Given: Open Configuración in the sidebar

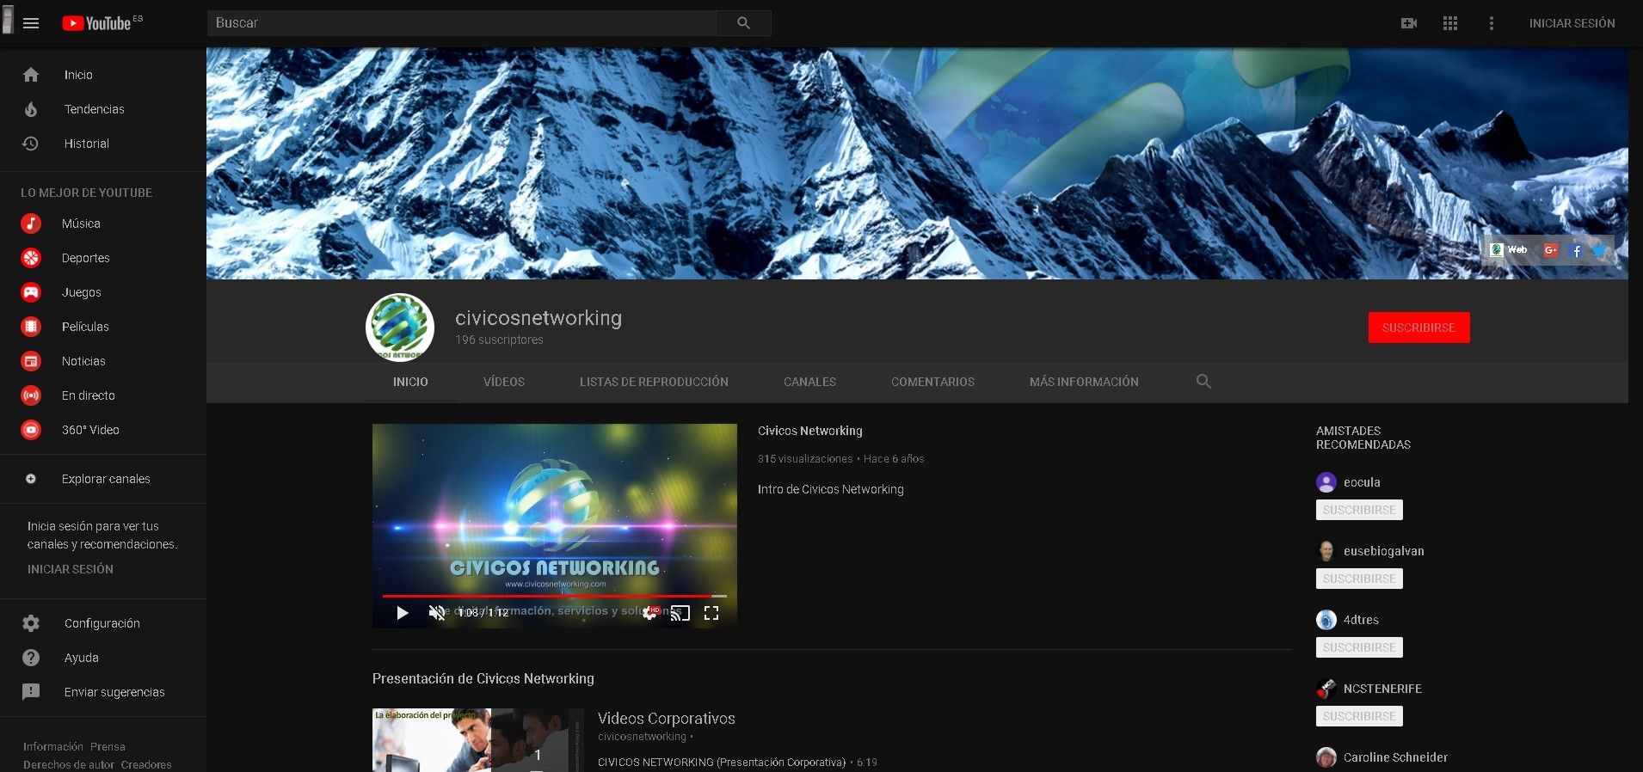Looking at the screenshot, I should click(x=103, y=623).
